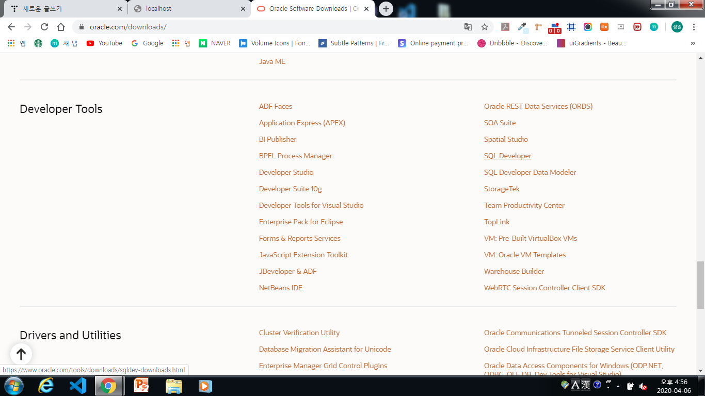Open the page ruler extension
Viewport: 705px width, 396px height.
coord(538,27)
